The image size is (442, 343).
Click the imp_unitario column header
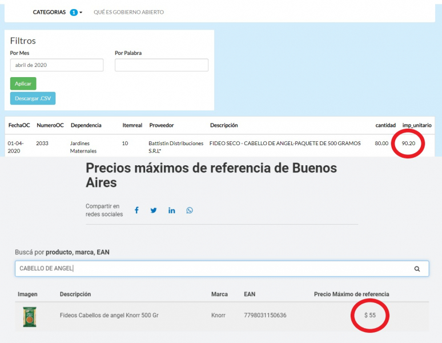click(x=417, y=125)
